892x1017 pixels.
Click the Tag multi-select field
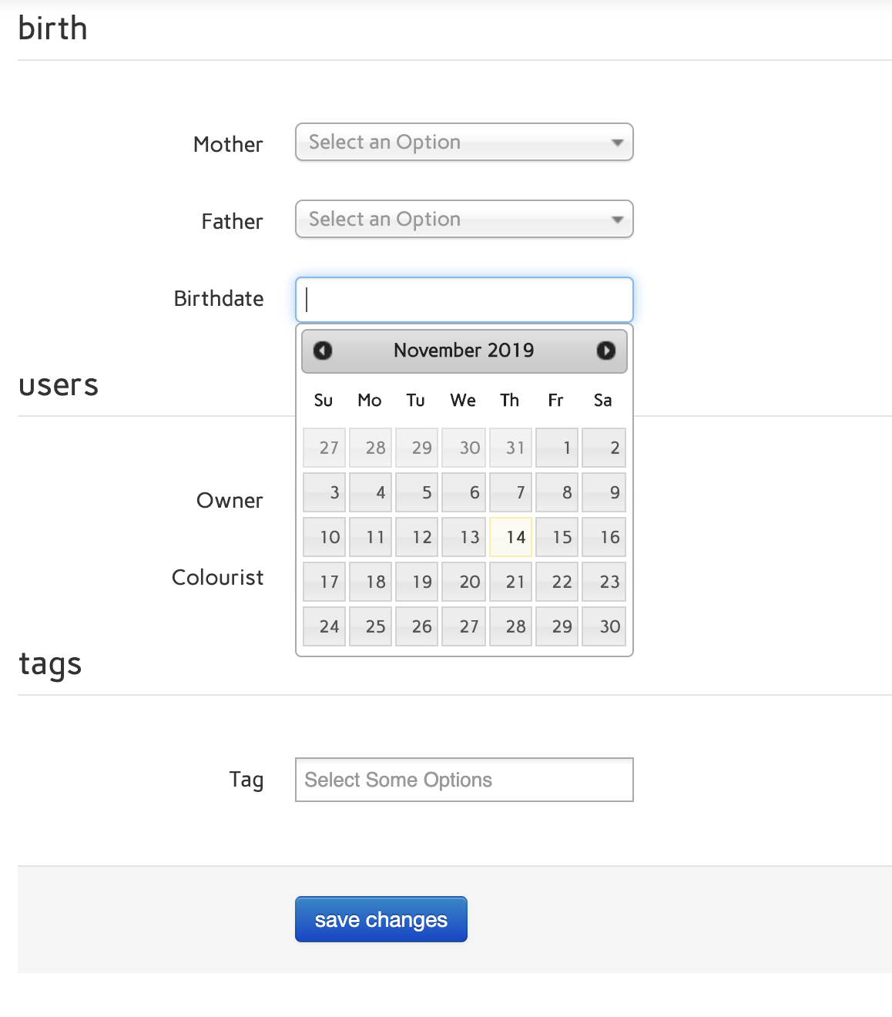click(x=464, y=780)
